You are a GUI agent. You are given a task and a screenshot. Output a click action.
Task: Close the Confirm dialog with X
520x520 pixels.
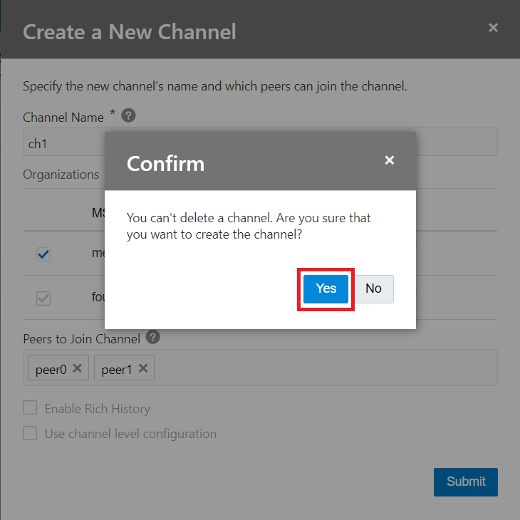[x=390, y=160]
